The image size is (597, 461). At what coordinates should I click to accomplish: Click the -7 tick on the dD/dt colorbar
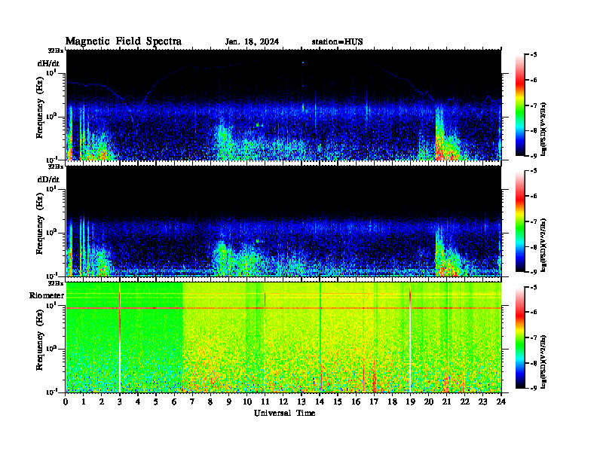coord(534,221)
